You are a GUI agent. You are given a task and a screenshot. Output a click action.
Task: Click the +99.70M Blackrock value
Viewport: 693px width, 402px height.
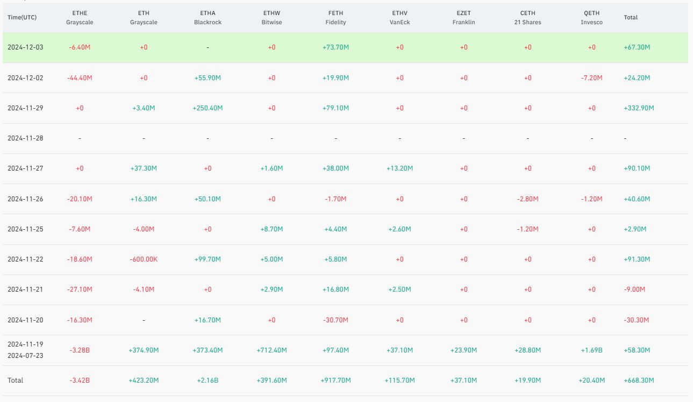208,259
